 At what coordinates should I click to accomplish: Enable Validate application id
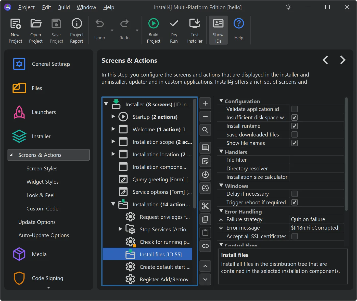(295, 109)
